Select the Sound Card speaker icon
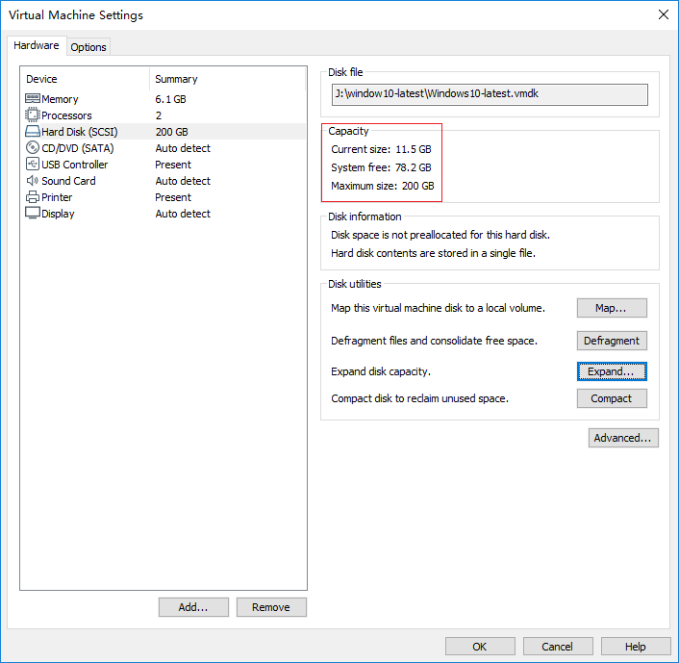This screenshot has height=663, width=679. [x=33, y=181]
